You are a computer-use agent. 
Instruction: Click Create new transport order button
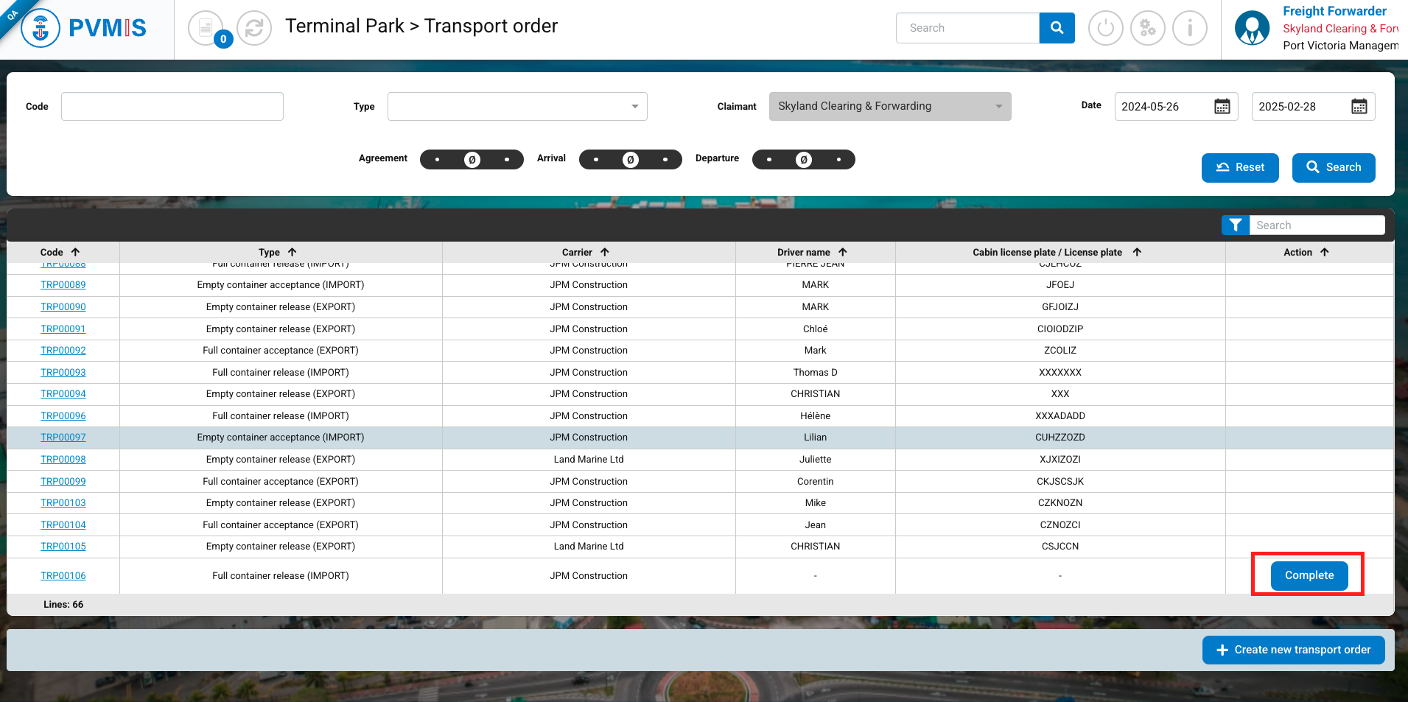point(1293,650)
